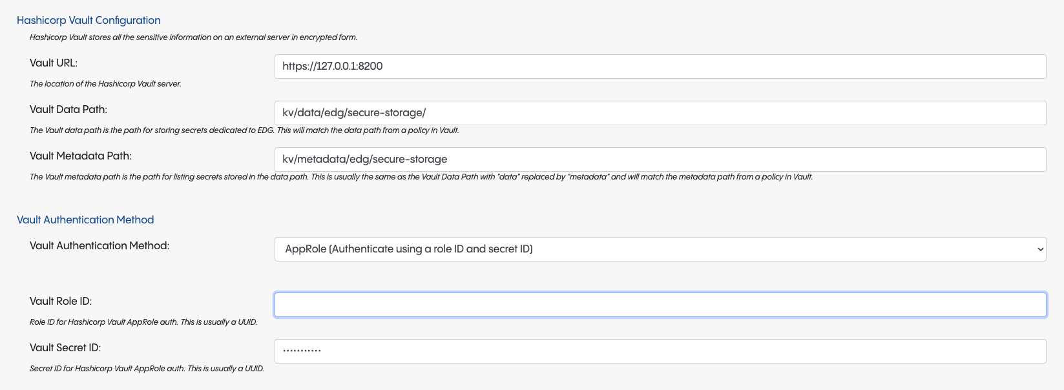Click the "The Vault metadata path is the path" description
This screenshot has width=1064, height=390.
[x=421, y=177]
